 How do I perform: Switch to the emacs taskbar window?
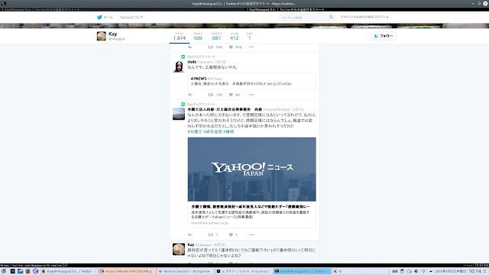pyautogui.click(x=128, y=271)
